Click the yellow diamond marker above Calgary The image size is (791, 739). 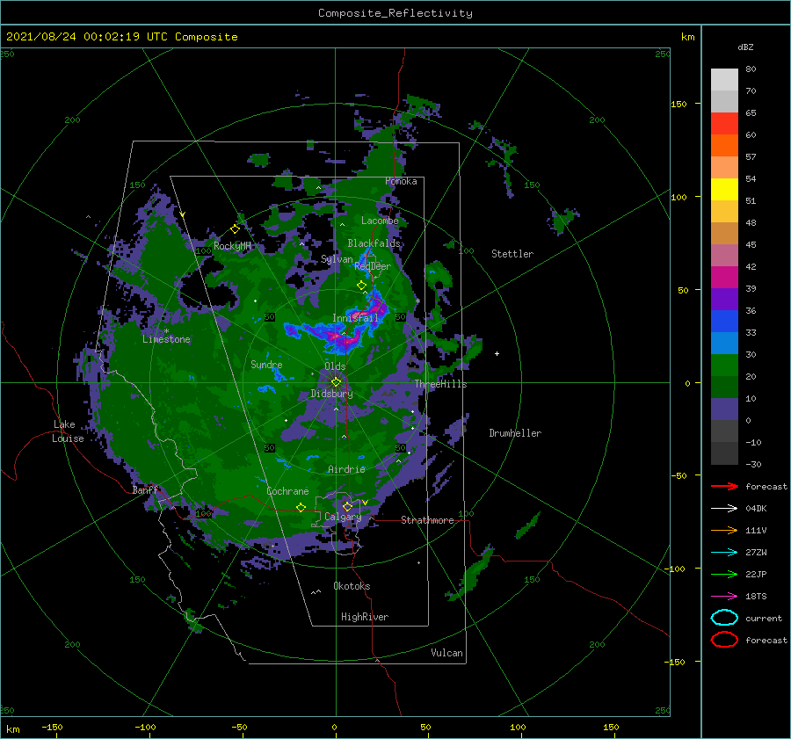pyautogui.click(x=347, y=506)
